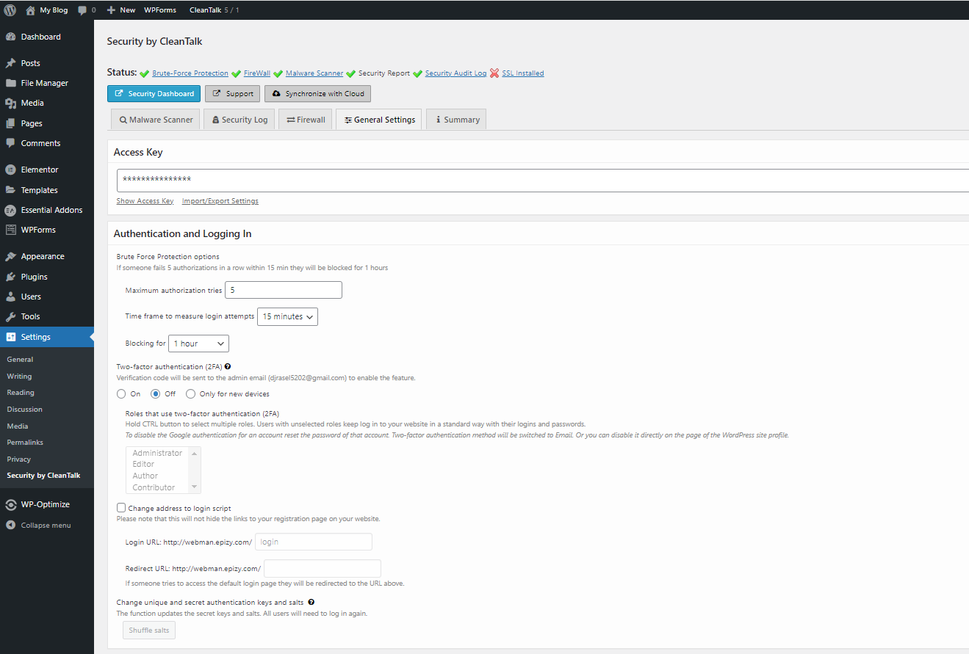Image resolution: width=969 pixels, height=654 pixels.
Task: Select 2FA Off radio button
Action: click(x=156, y=394)
